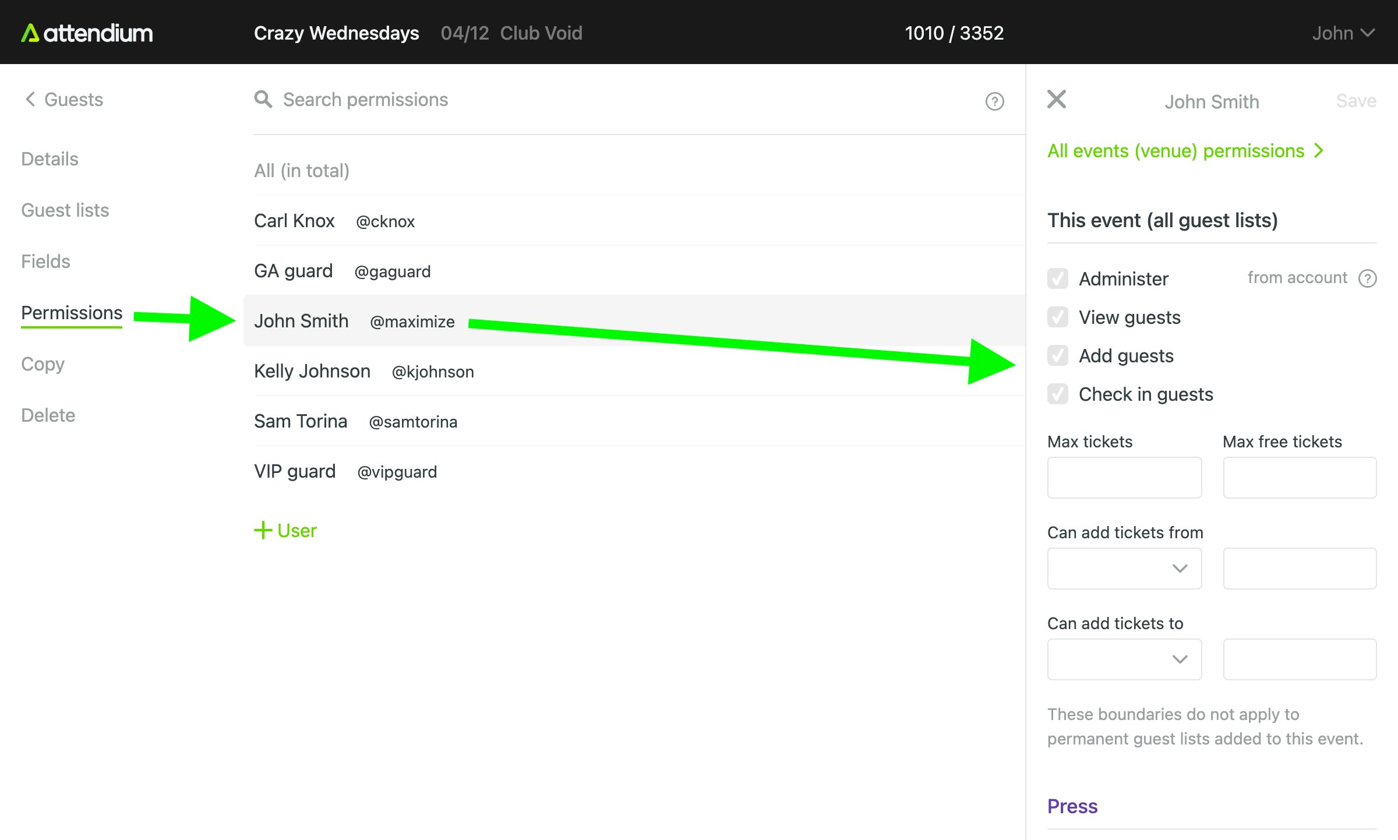
Task: Go to the Guest lists section
Action: [65, 210]
